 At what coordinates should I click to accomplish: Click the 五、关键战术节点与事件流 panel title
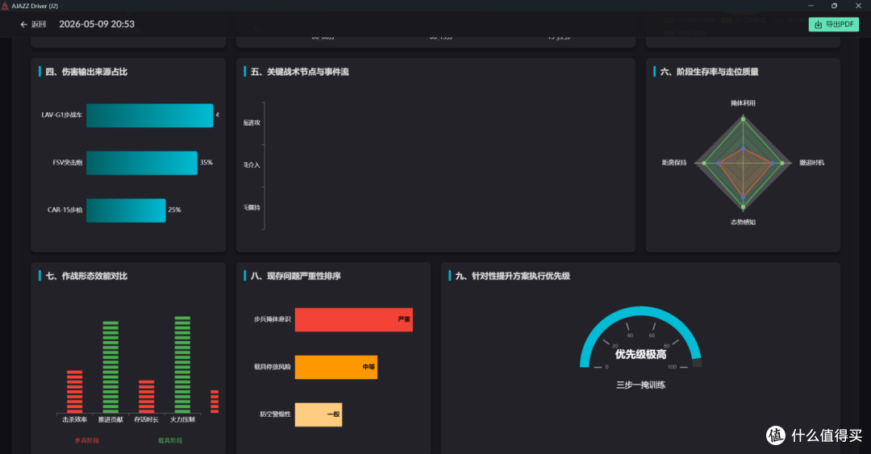(299, 72)
